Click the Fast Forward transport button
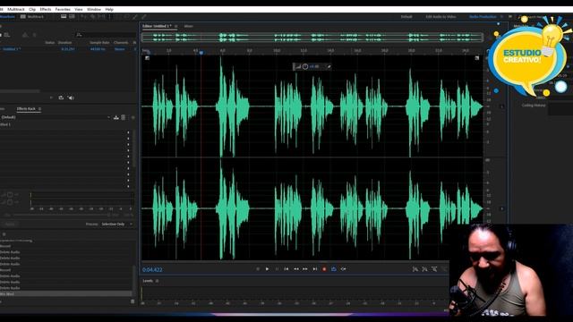The image size is (573, 322). tap(305, 269)
